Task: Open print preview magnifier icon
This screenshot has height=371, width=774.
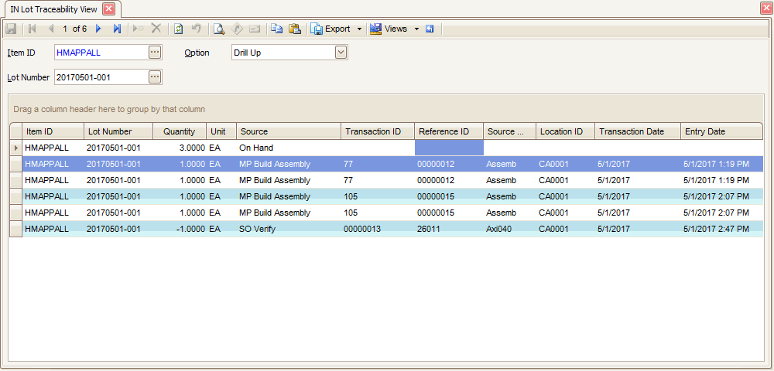Action: tap(219, 29)
